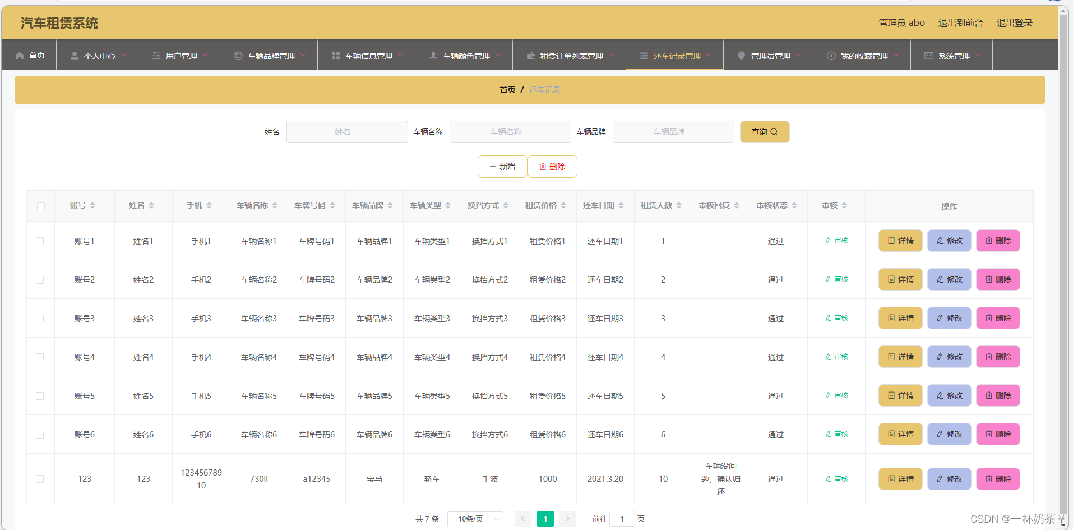Sort table by 还车日期 column arrows

coord(621,206)
